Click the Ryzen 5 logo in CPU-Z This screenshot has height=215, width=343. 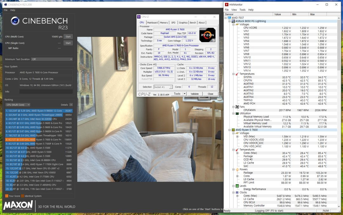(x=207, y=35)
